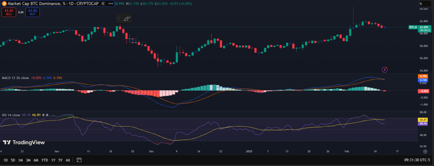
Task: Click the red 61.03 SELL button
Action: coord(8,12)
